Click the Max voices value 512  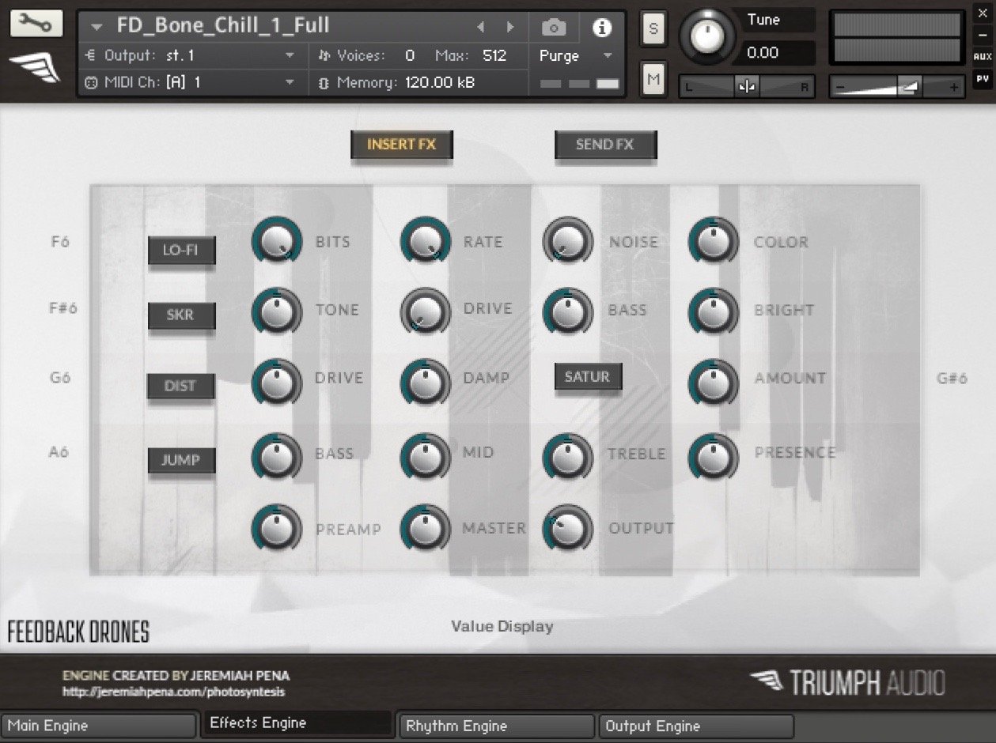pyautogui.click(x=494, y=56)
